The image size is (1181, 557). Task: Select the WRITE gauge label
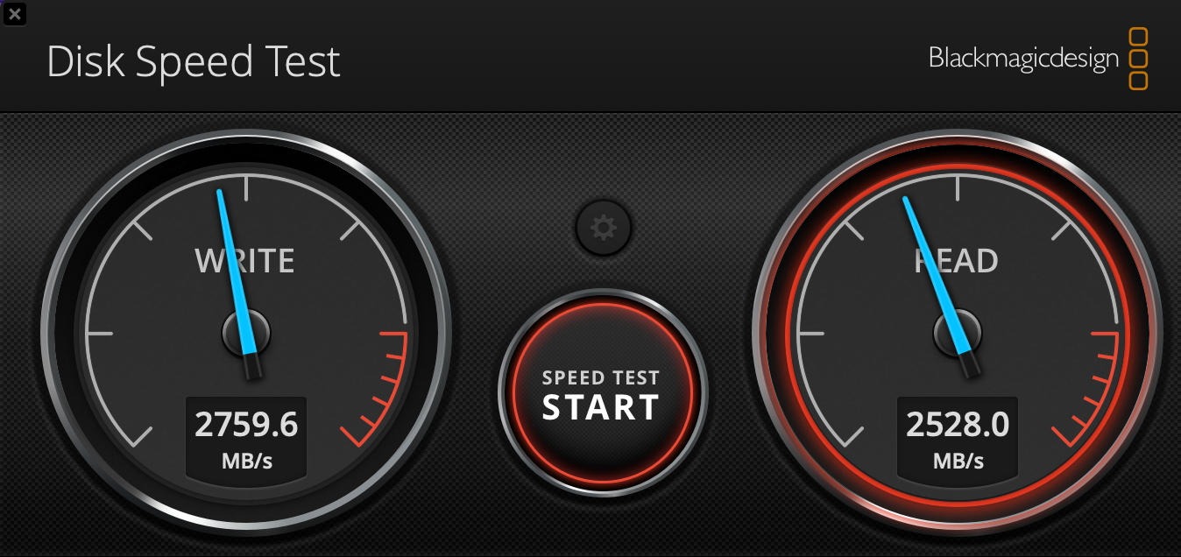coord(244,261)
